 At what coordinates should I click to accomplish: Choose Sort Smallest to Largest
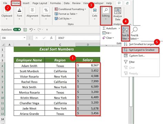point(140,44)
